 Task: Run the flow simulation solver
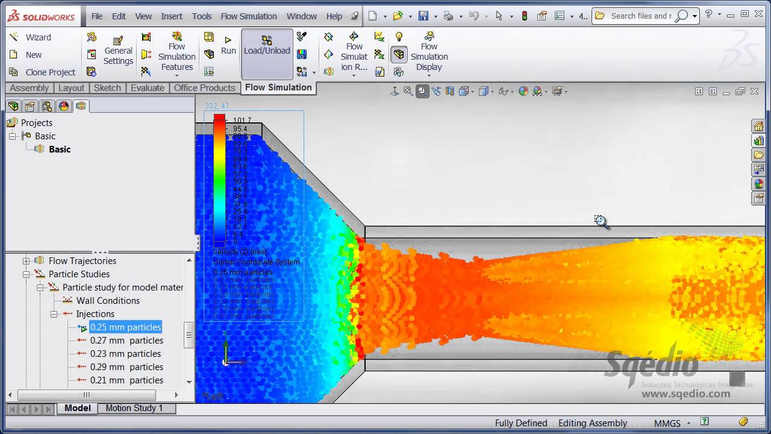[x=228, y=45]
